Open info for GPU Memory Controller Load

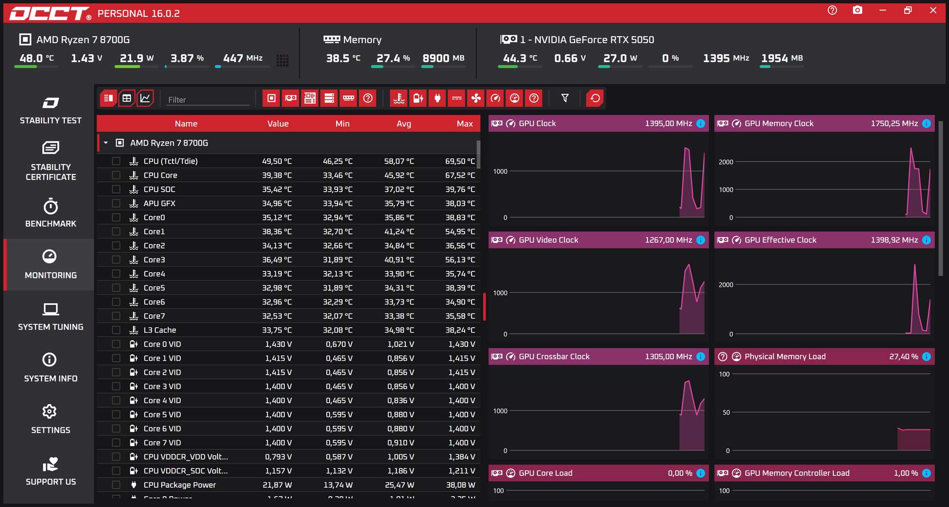[926, 473]
